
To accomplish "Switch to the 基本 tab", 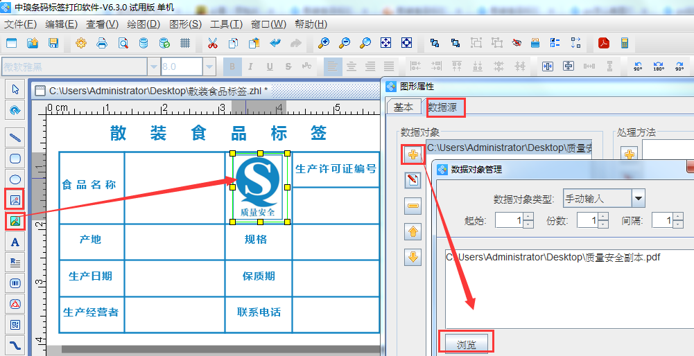I will (404, 107).
